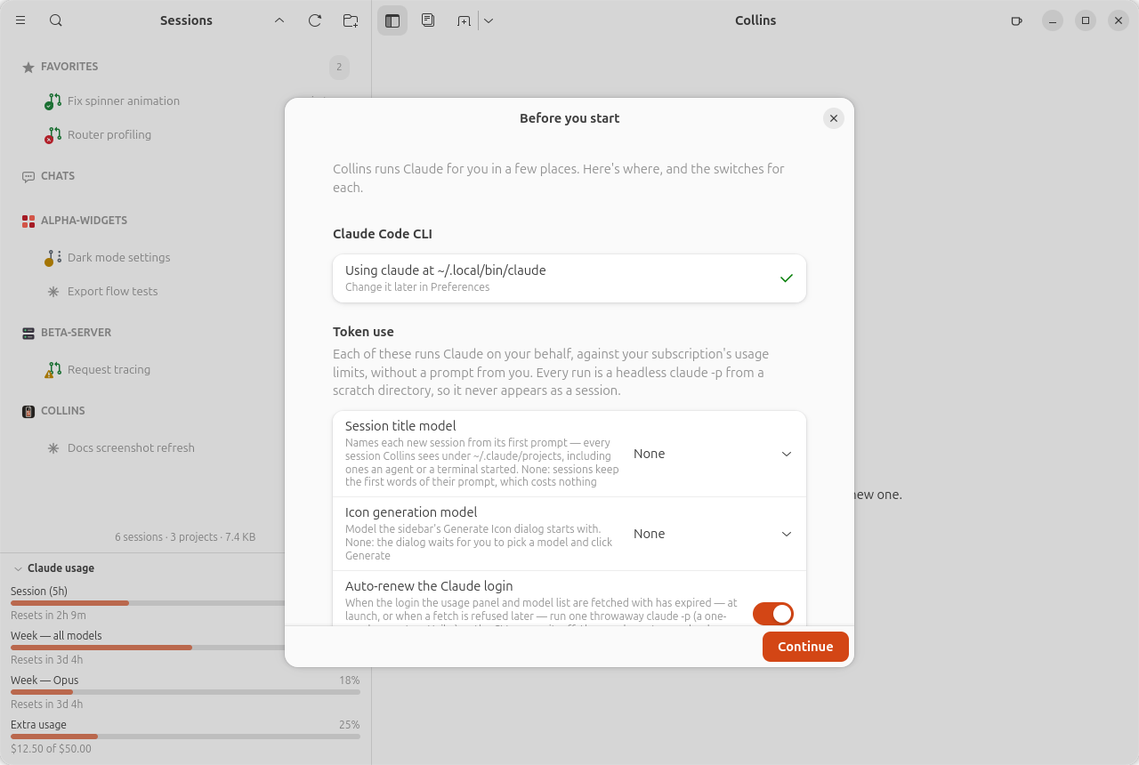Viewport: 1139px width, 765px height.
Task: Click the Sessions sidebar title
Action: pos(186,20)
